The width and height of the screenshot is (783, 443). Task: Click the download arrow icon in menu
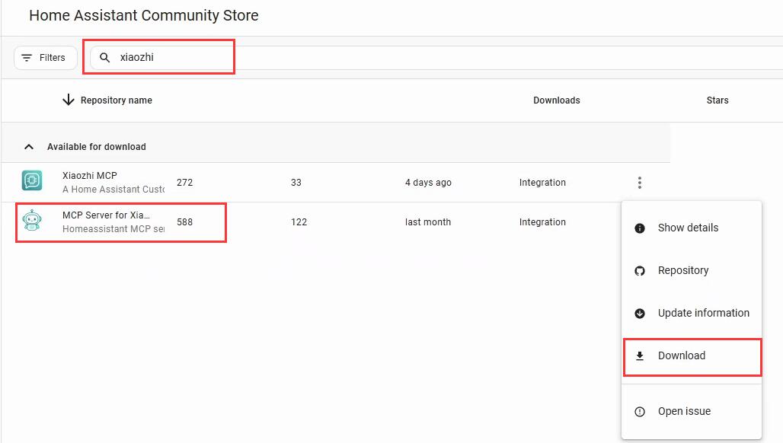click(640, 355)
